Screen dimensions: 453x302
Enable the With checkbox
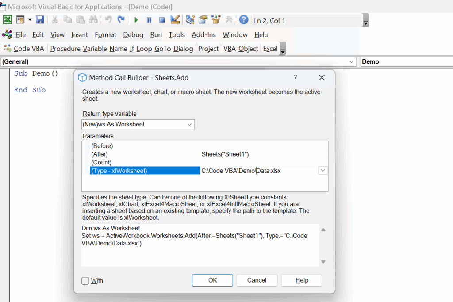(x=84, y=280)
